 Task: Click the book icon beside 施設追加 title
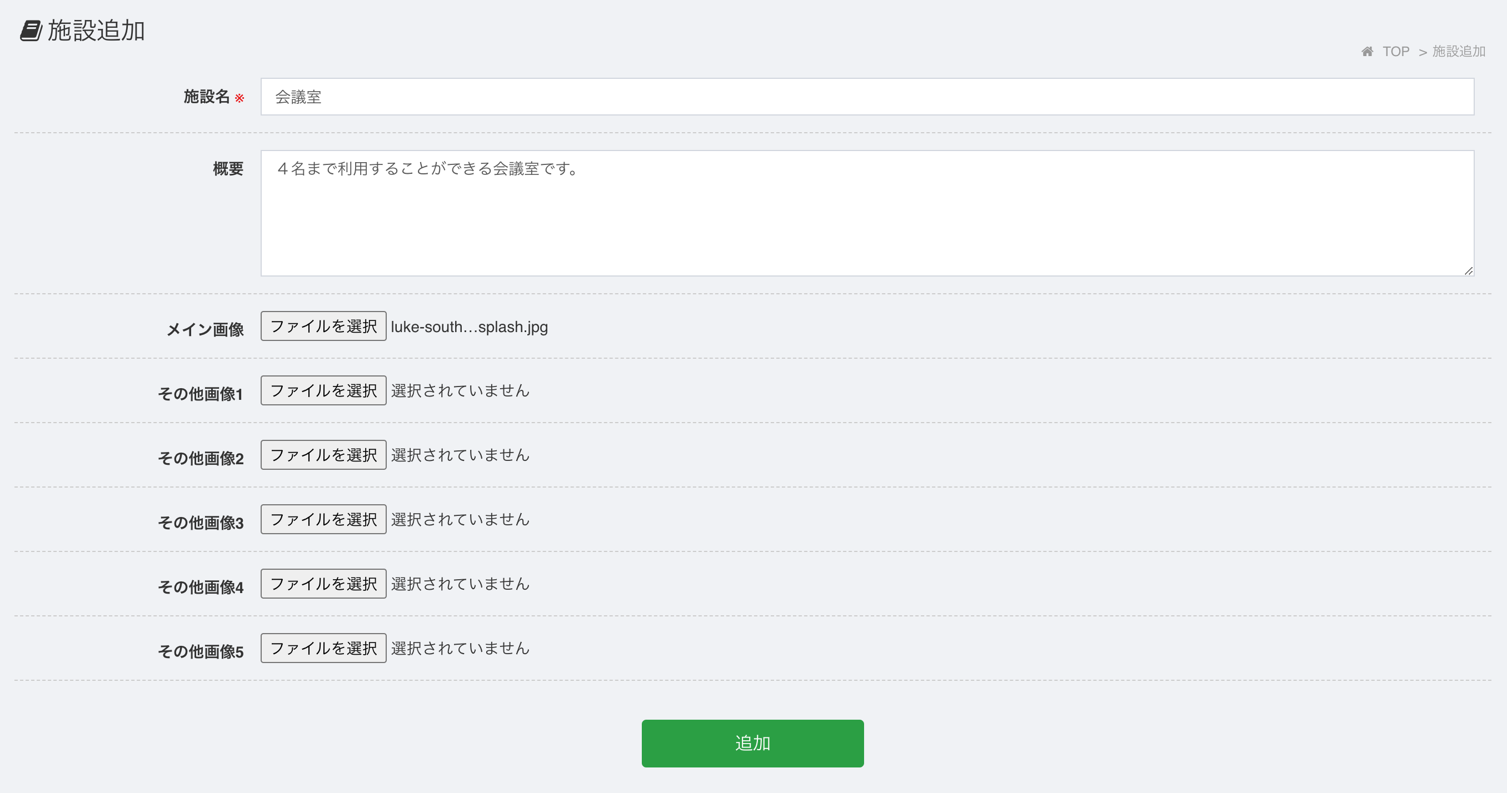tap(31, 31)
